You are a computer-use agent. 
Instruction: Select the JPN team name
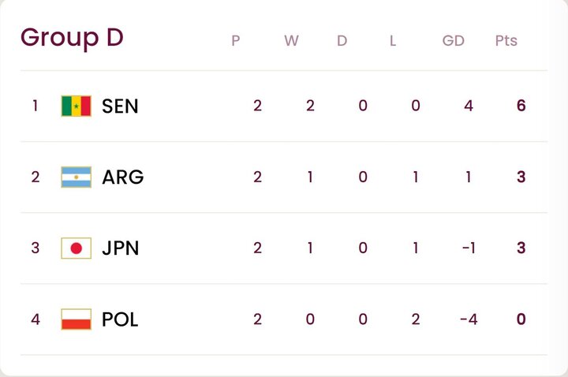pos(121,248)
